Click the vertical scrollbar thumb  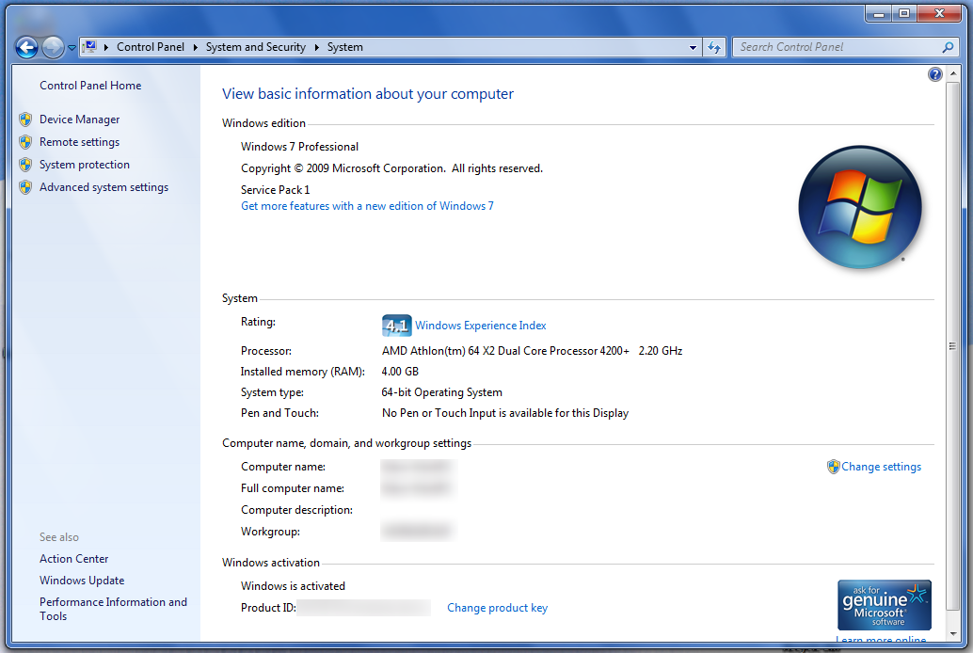[952, 345]
